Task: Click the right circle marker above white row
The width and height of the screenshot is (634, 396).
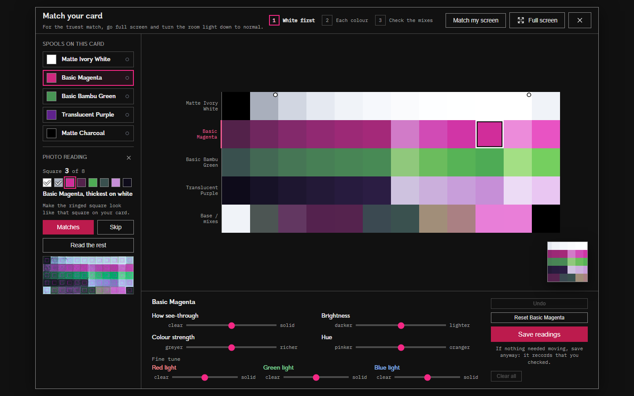Action: tap(529, 95)
